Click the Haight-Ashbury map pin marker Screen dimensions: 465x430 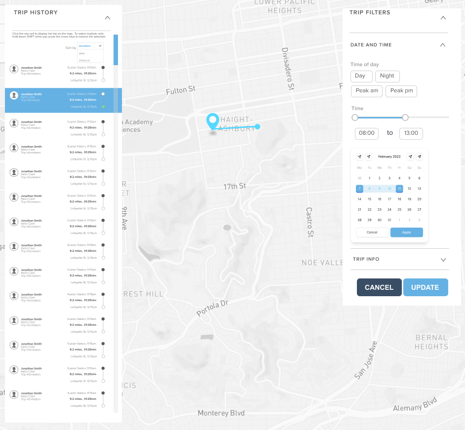point(212,121)
